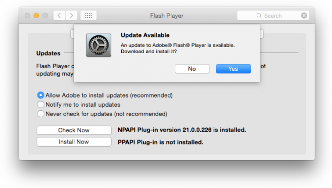This screenshot has width=332, height=188.
Task: Click the magnifying glass search icon
Action: point(259,16)
